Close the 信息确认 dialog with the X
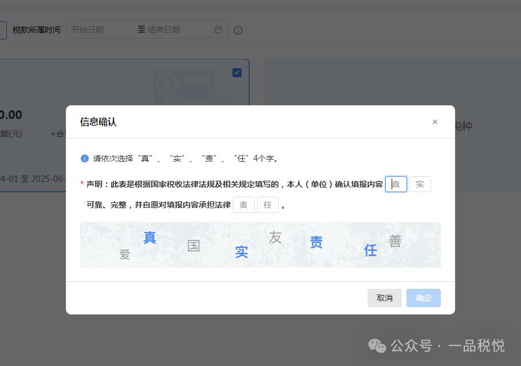The image size is (521, 366). coord(435,122)
